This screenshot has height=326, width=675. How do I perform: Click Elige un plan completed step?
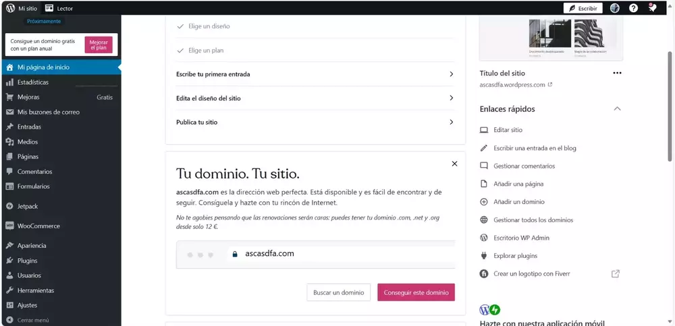(x=206, y=51)
